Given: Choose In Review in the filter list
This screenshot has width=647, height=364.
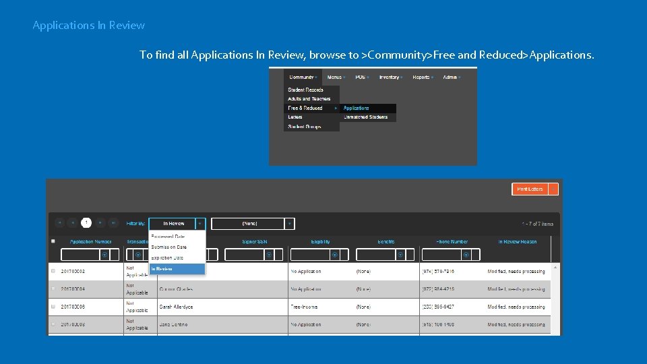Looking at the screenshot, I should (x=177, y=269).
